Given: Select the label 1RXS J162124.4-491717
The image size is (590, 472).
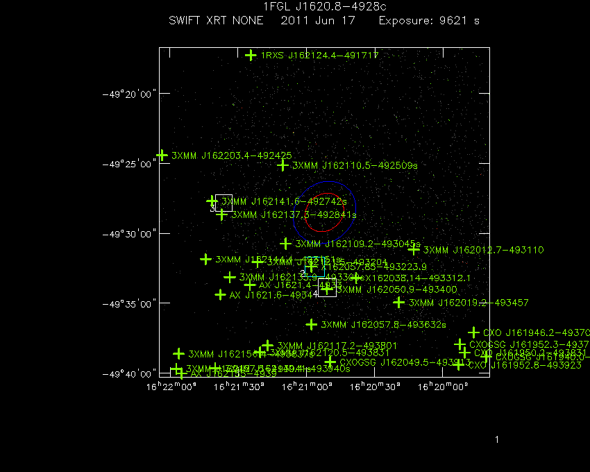Looking at the screenshot, I should click(320, 56).
